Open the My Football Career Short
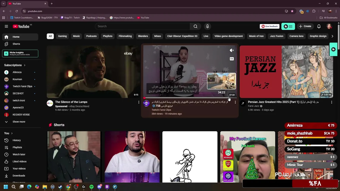 coord(248,157)
